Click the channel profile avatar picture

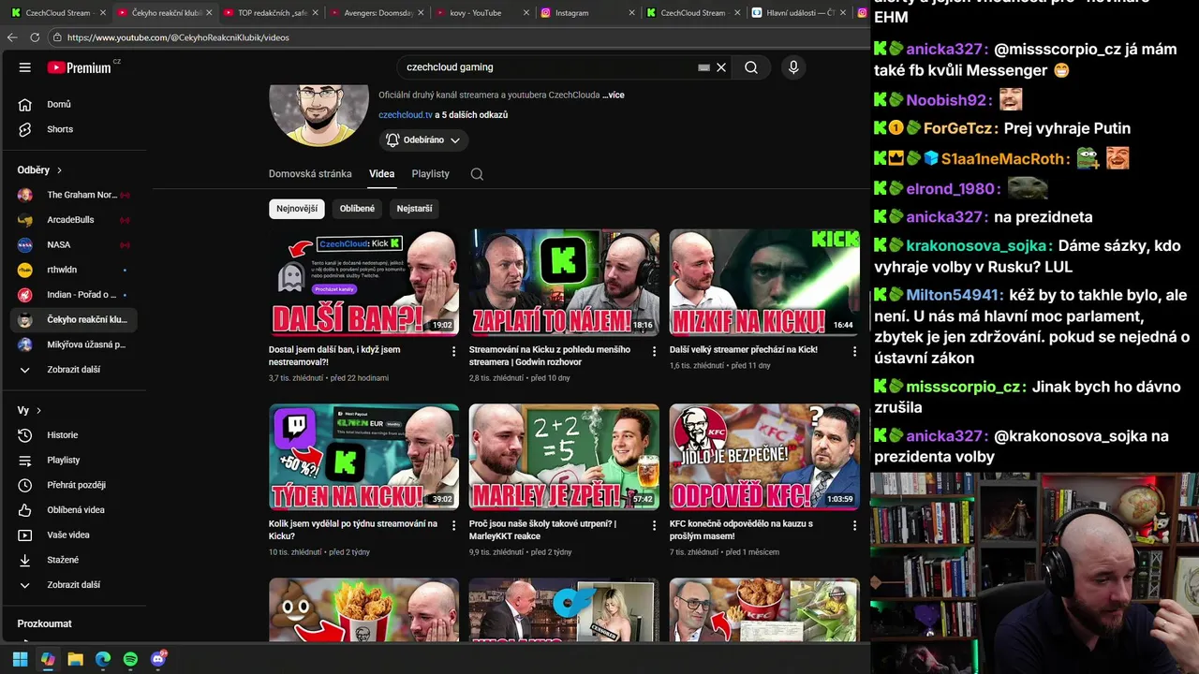(318, 115)
